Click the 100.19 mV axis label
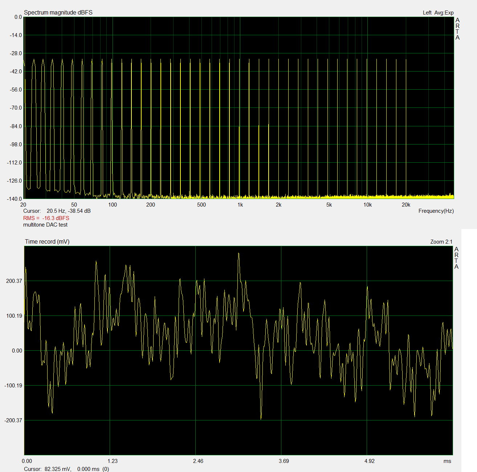The height and width of the screenshot is (472, 477). 14,316
